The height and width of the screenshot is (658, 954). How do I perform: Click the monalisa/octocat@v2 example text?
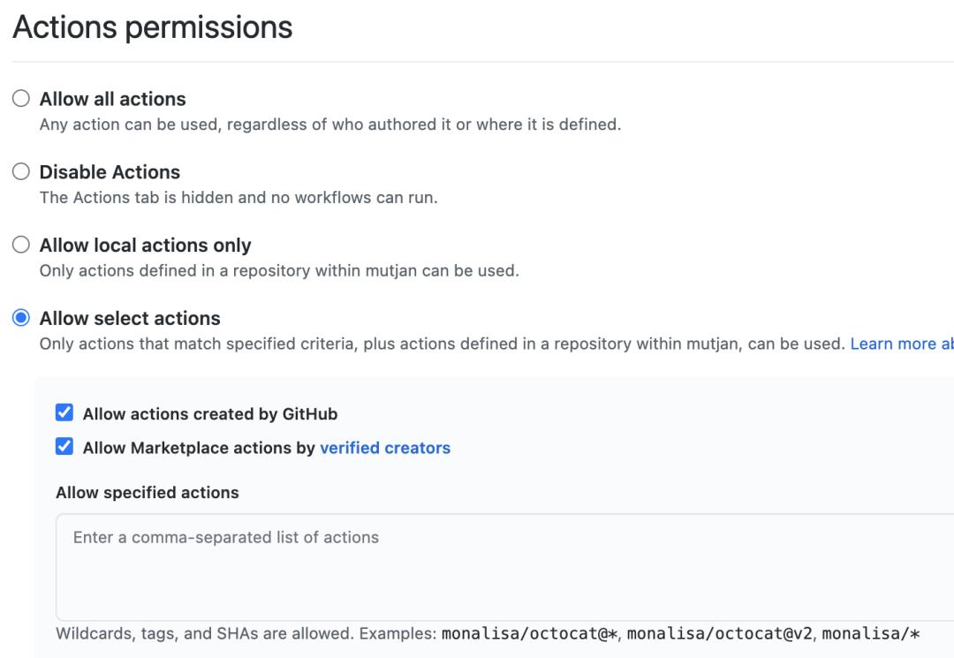pos(719,634)
